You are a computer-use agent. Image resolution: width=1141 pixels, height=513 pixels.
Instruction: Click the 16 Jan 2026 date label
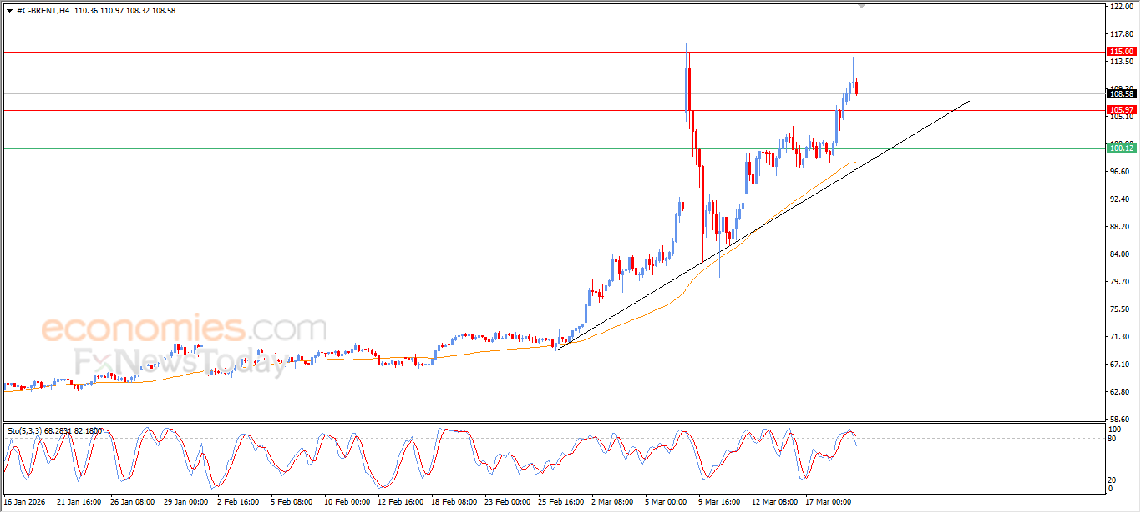(x=26, y=502)
